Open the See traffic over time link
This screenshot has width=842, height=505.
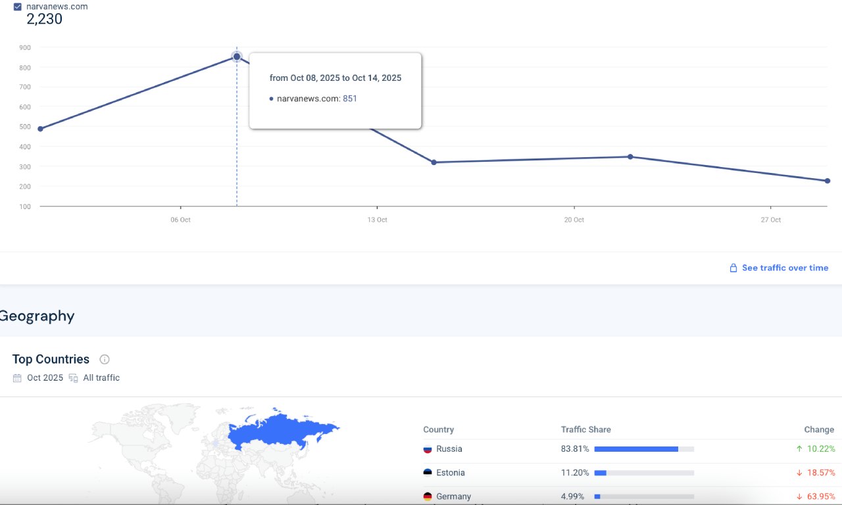pos(785,268)
